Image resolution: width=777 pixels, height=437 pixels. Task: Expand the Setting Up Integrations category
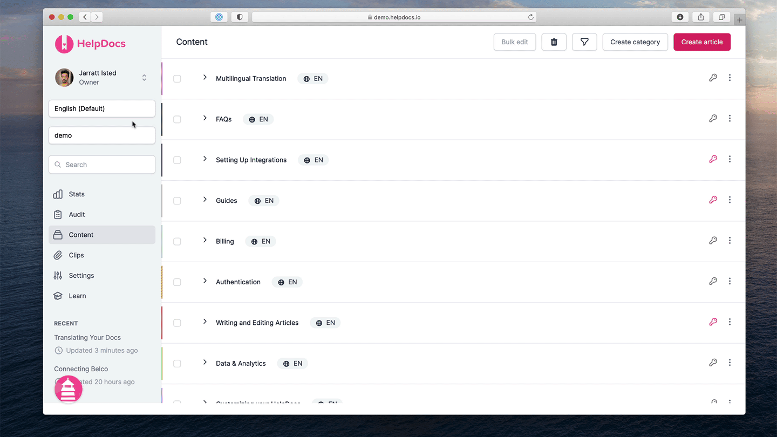205,159
